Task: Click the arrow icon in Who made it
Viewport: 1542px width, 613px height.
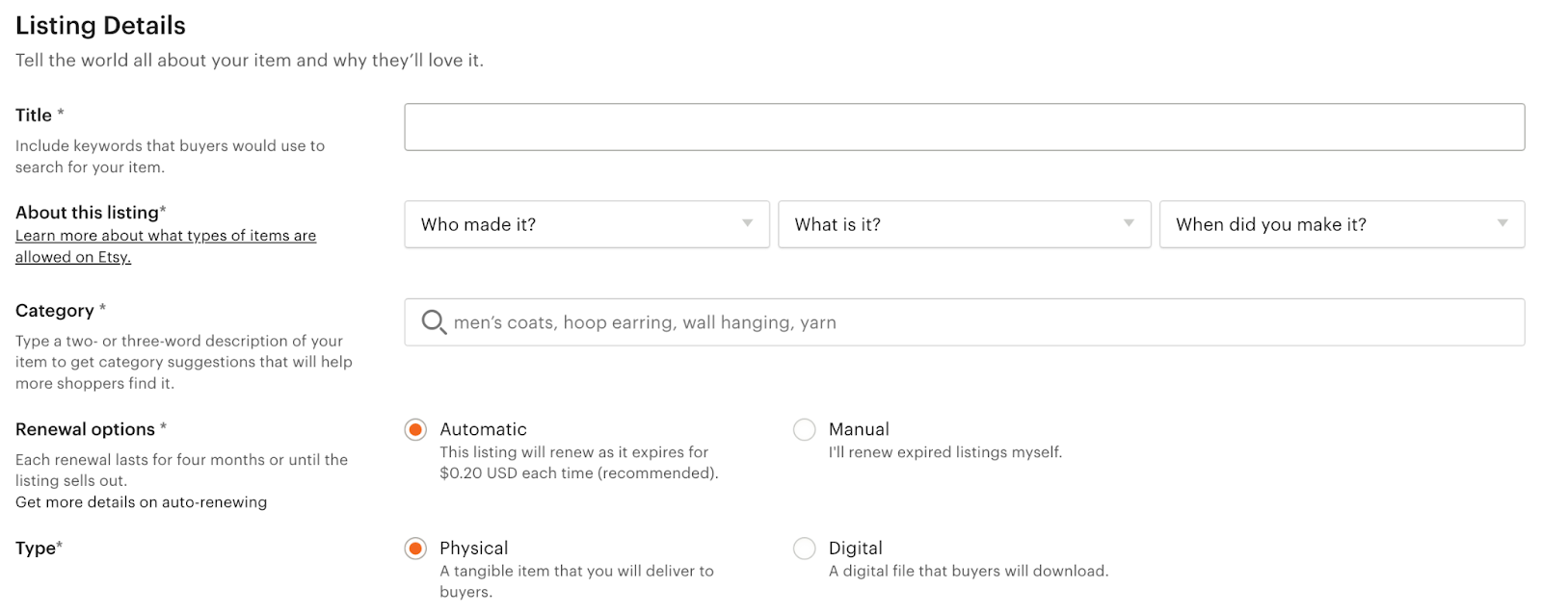Action: (747, 223)
